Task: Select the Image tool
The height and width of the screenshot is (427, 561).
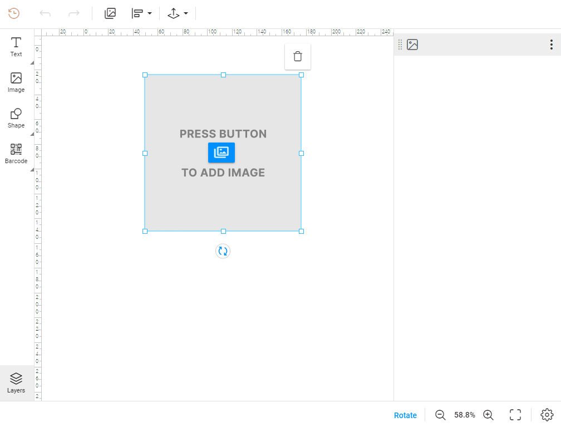Action: pyautogui.click(x=16, y=82)
